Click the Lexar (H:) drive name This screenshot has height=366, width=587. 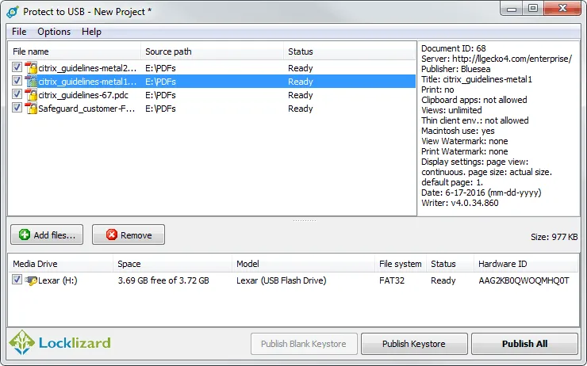click(58, 280)
